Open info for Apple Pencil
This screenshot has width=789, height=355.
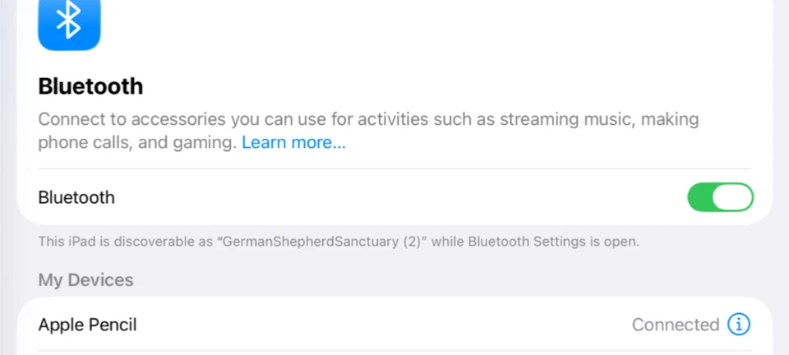click(739, 325)
